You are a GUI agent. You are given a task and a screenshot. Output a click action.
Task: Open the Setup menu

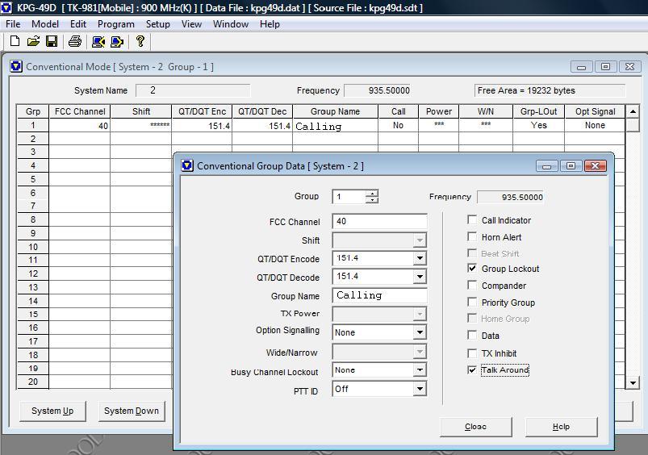158,24
